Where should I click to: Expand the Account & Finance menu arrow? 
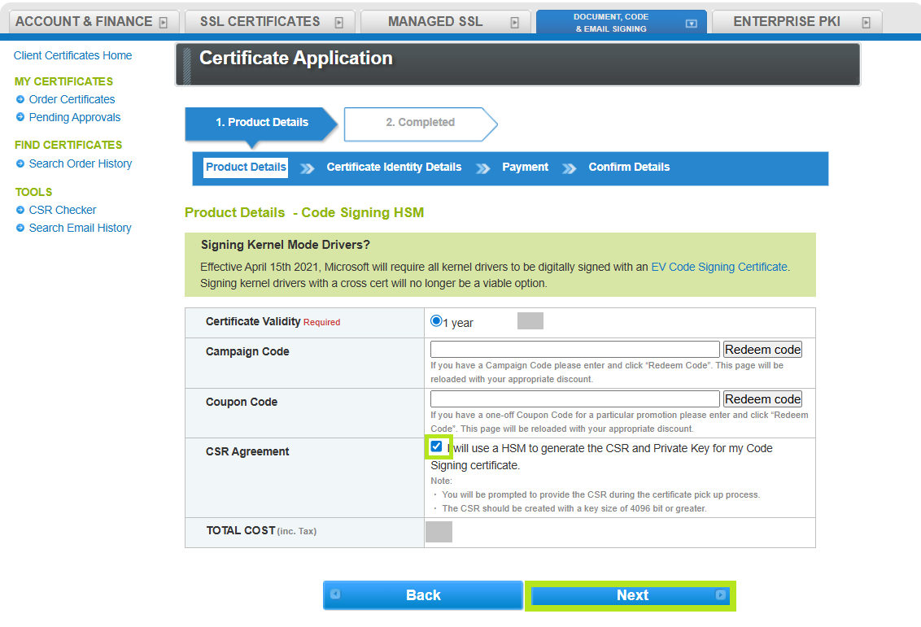(x=164, y=23)
